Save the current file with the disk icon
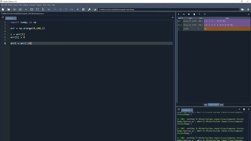The height and width of the screenshot is (141, 251). click(x=15, y=9)
